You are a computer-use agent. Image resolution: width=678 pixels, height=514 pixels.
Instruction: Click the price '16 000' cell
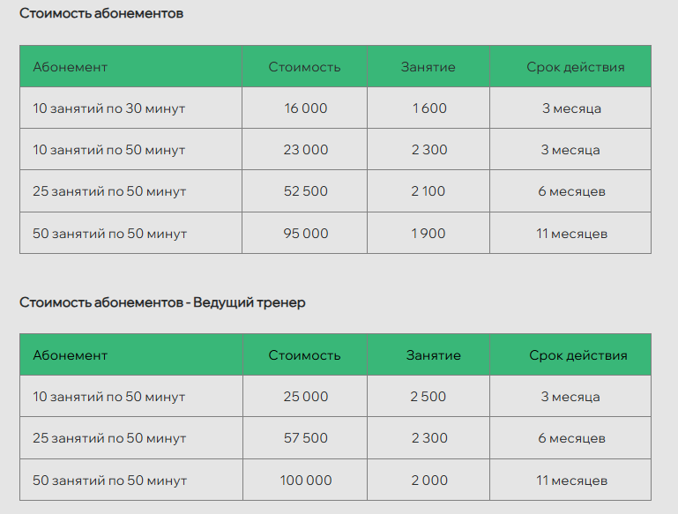pos(305,108)
